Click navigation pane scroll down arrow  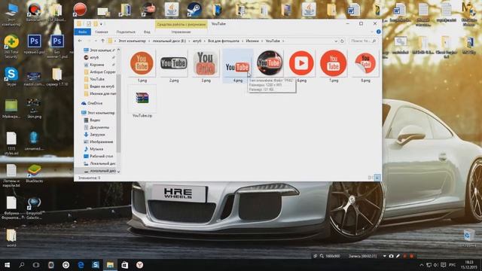118,172
